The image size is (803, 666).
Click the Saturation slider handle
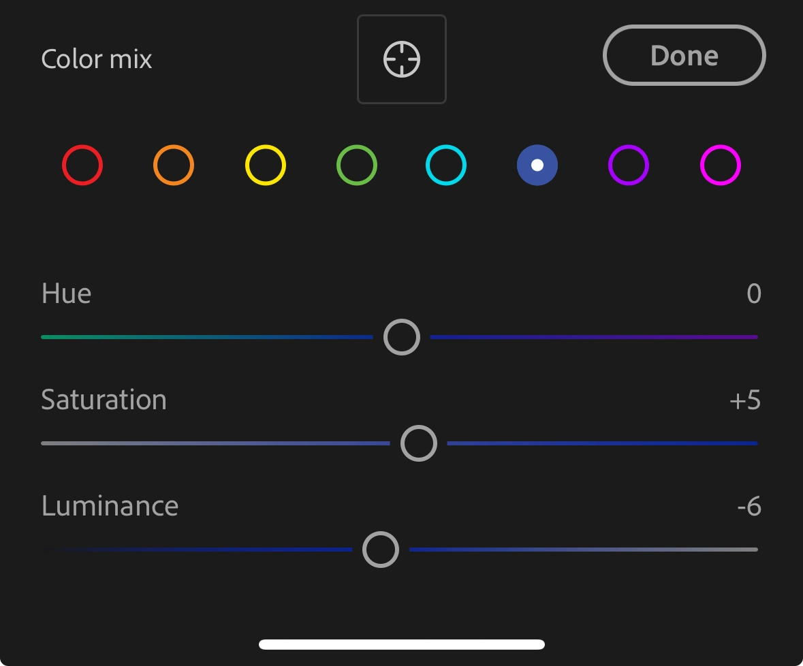point(418,443)
